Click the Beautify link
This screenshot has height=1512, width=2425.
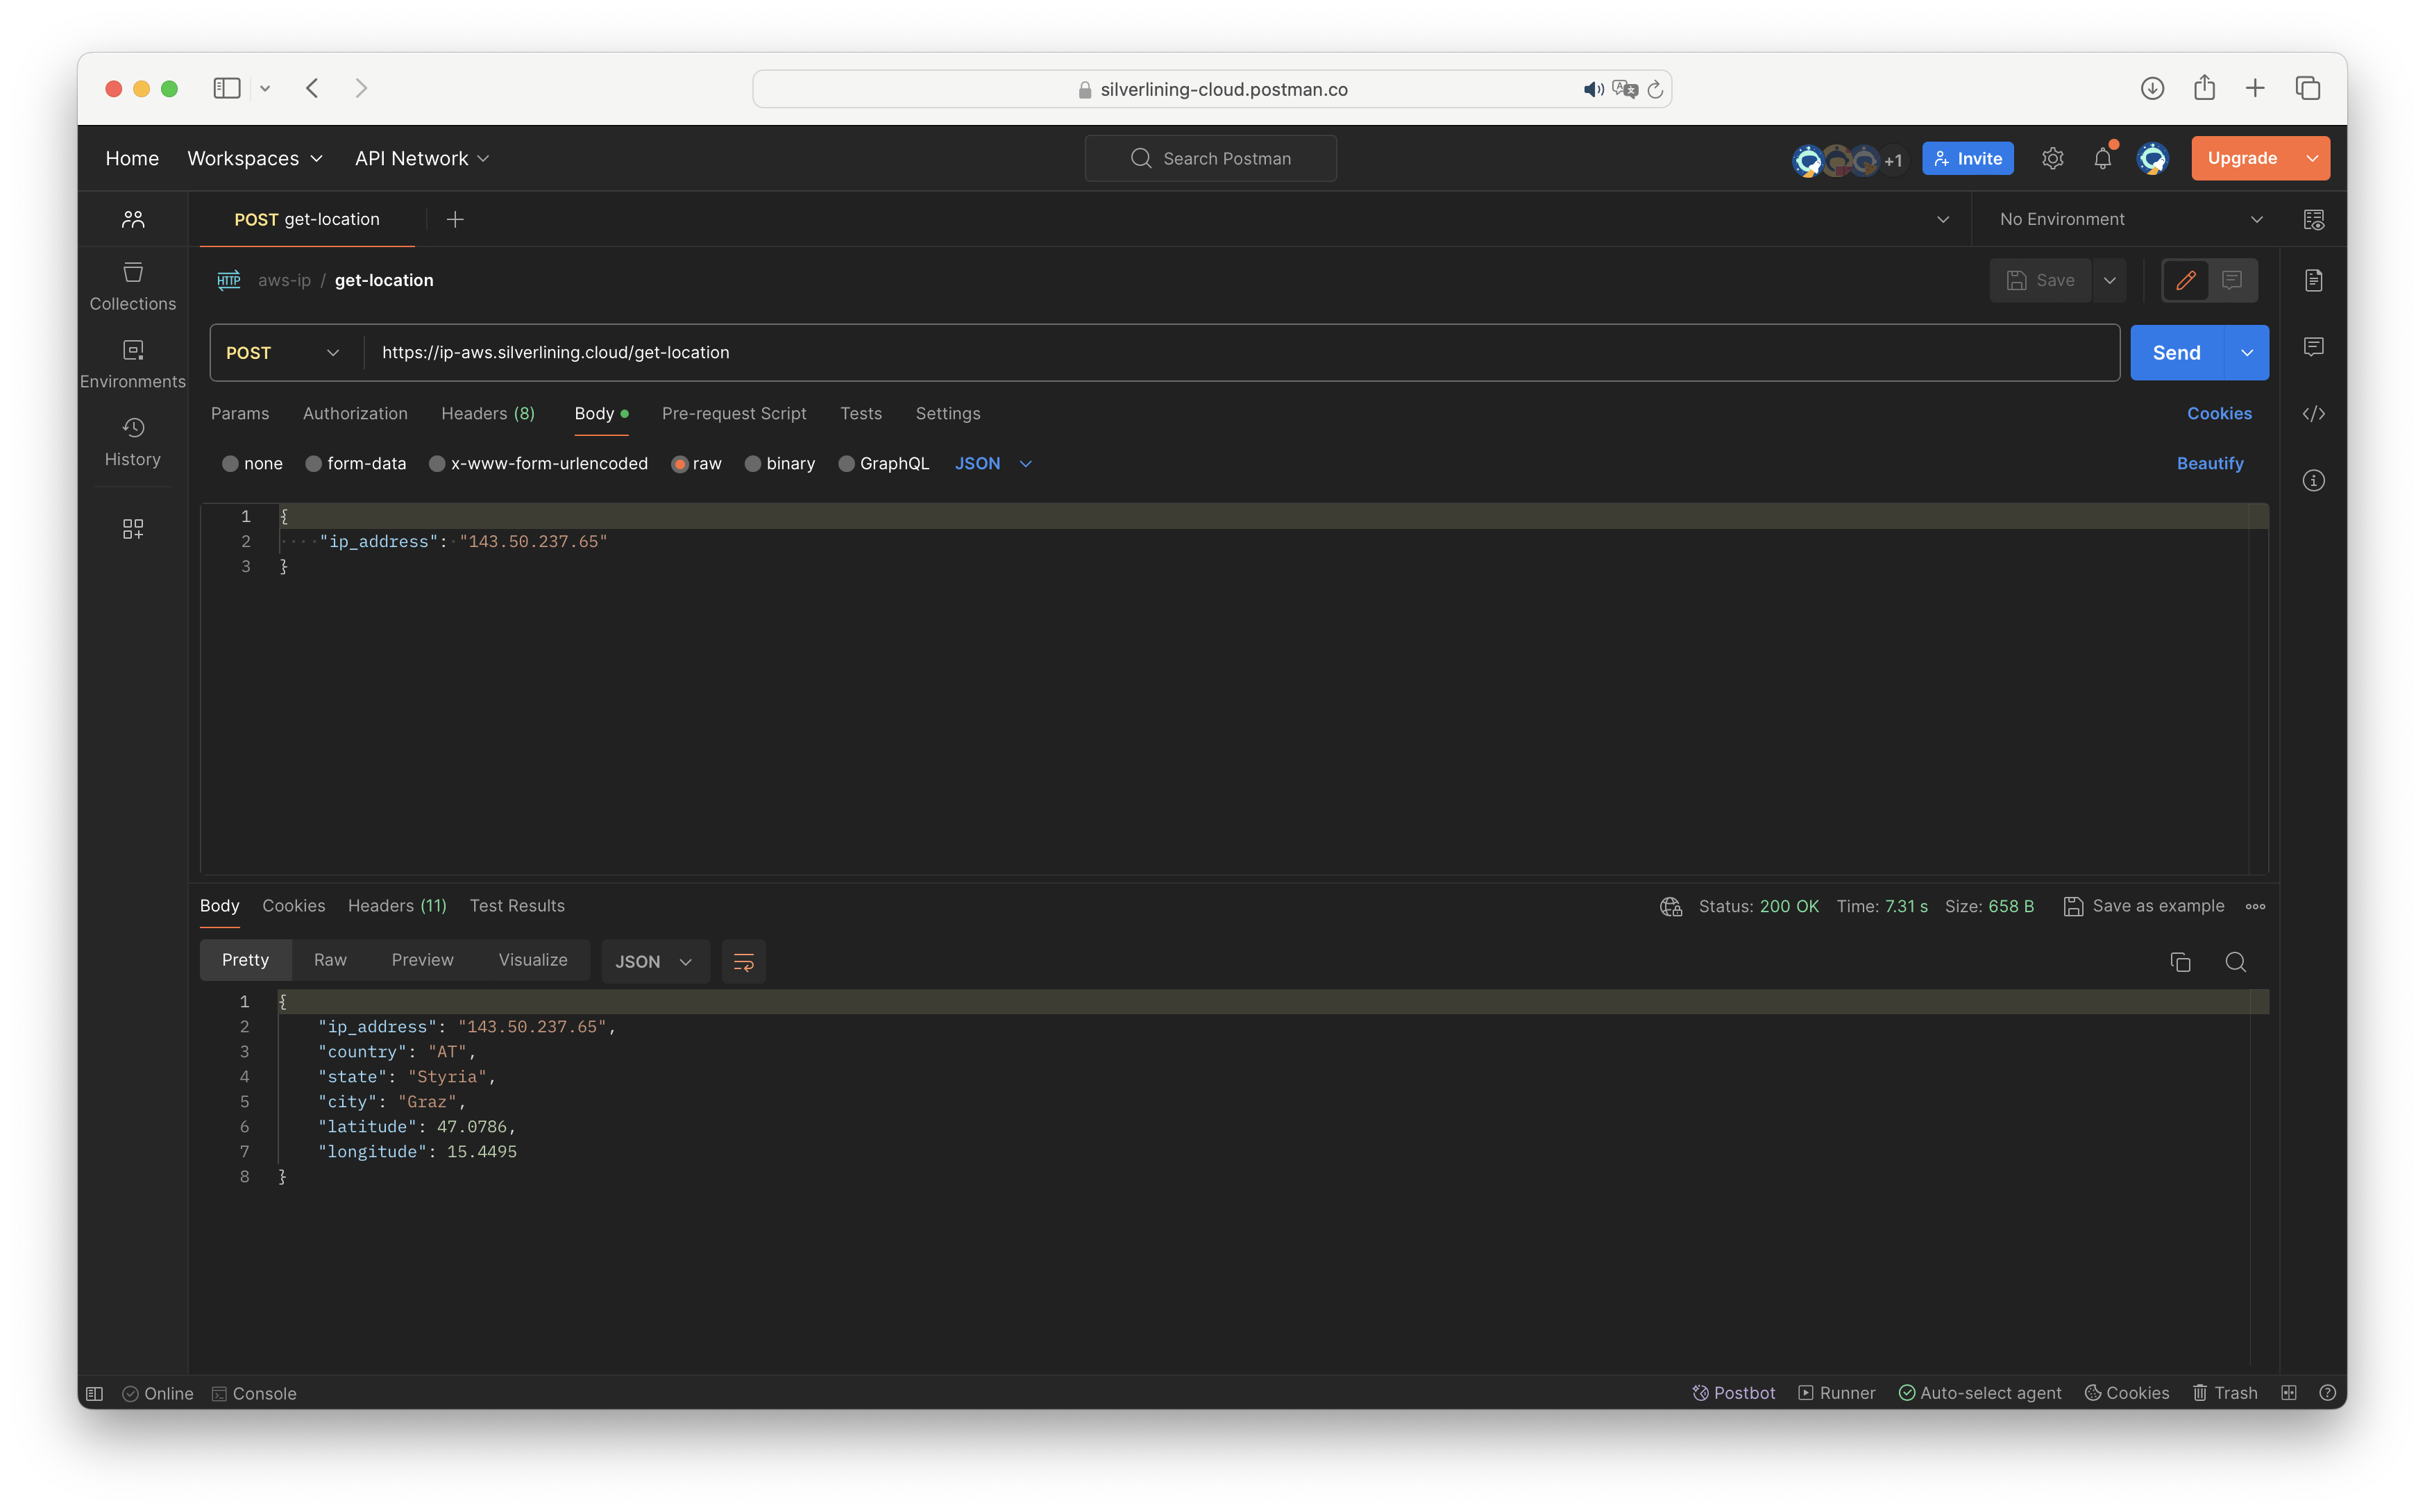pos(2209,464)
